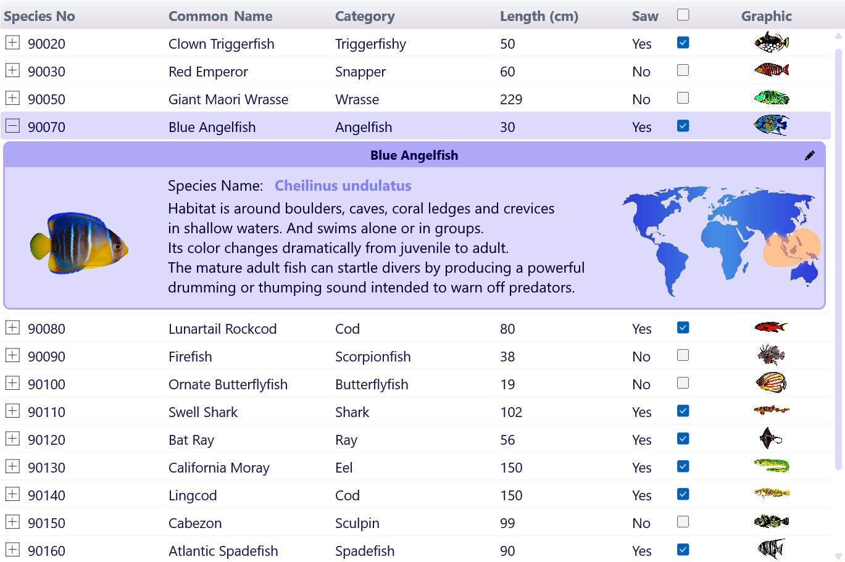Image resolution: width=845 pixels, height=562 pixels.
Task: Click the California Moray eel graphic
Action: (772, 466)
